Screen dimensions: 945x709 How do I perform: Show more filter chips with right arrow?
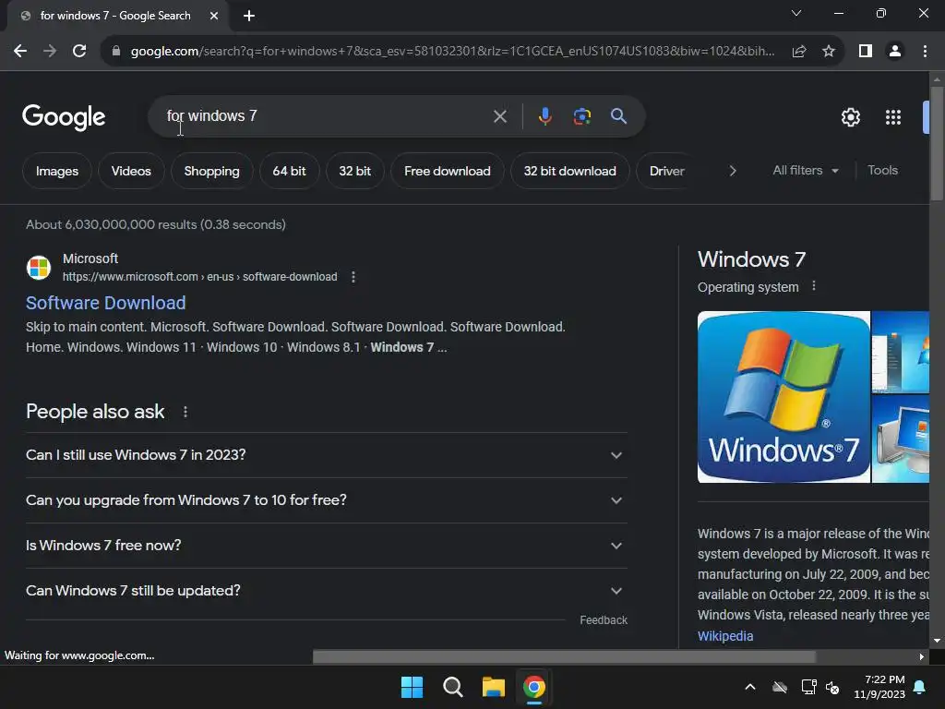click(x=732, y=171)
